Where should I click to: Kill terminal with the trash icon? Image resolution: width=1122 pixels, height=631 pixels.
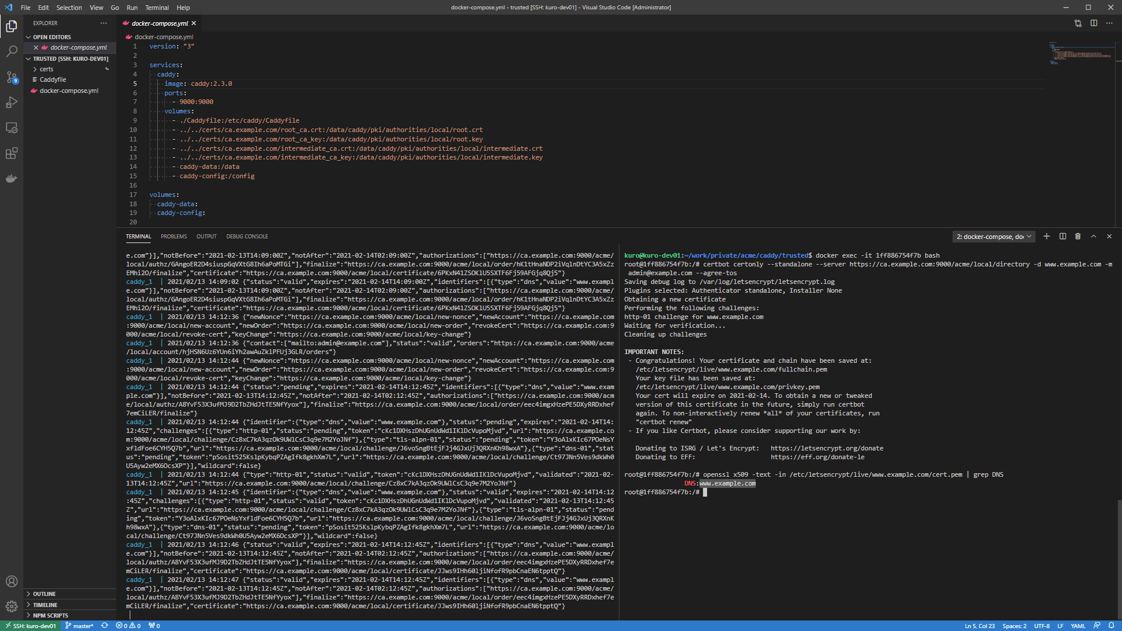1078,237
